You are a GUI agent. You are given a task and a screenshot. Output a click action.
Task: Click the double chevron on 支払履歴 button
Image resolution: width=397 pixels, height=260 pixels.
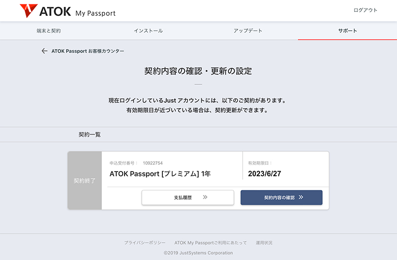click(x=205, y=197)
